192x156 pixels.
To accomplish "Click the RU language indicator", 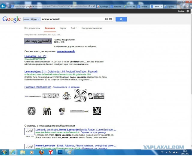I will pos(162,152).
